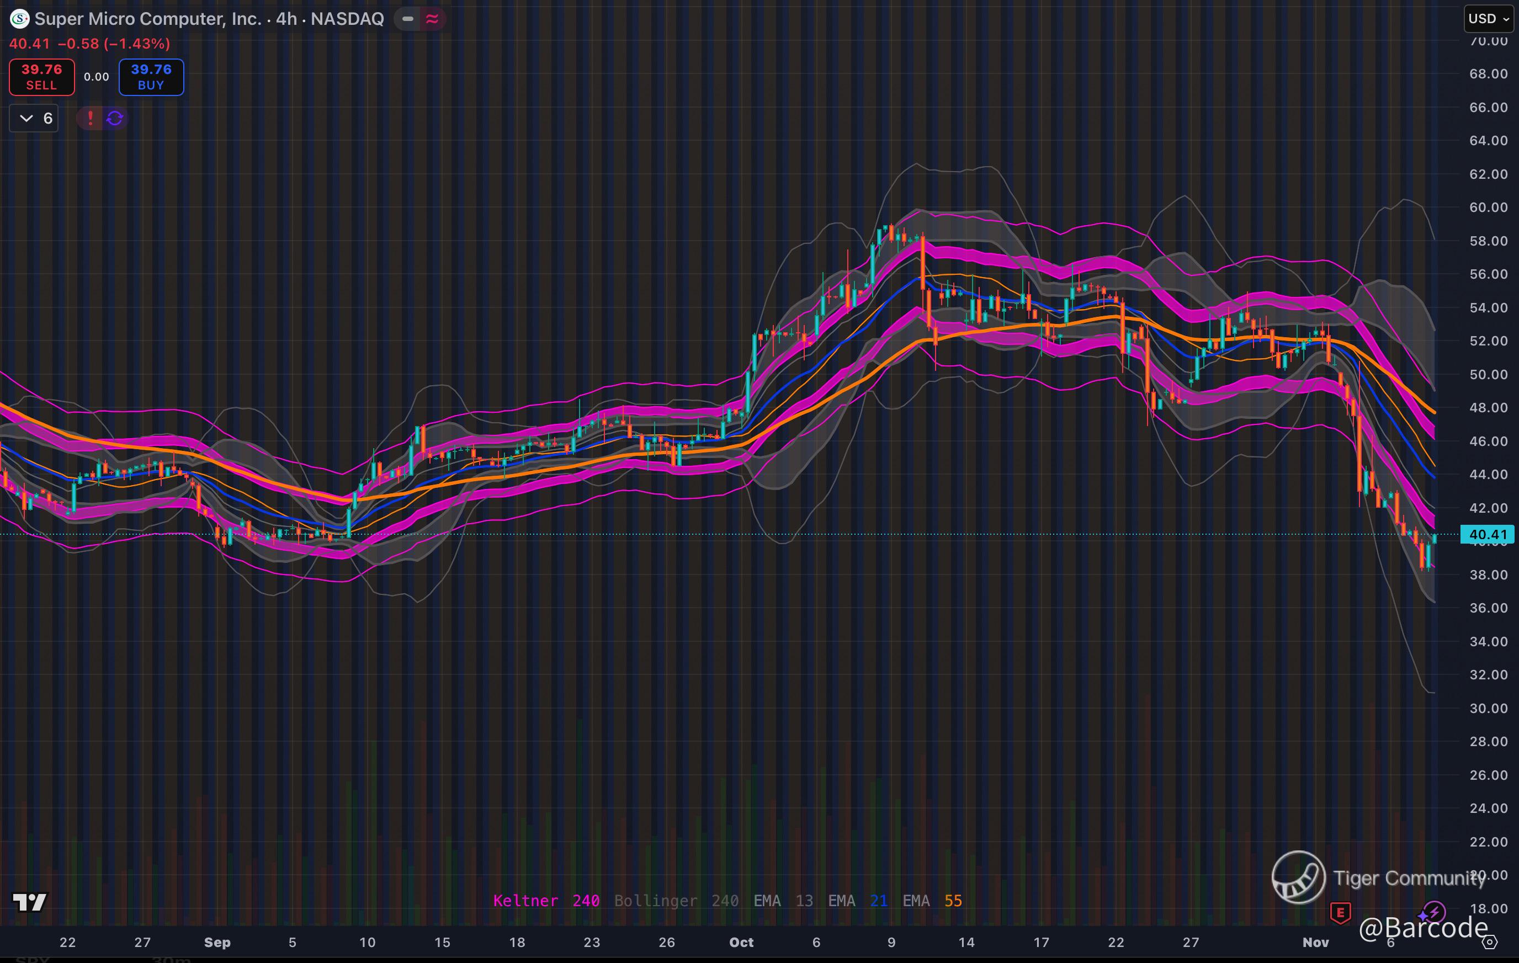
Task: Open the USD currency dropdown
Action: [1488, 19]
